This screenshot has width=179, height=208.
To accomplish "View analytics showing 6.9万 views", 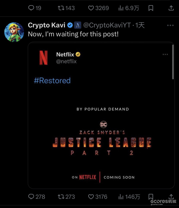I will click(121, 8).
